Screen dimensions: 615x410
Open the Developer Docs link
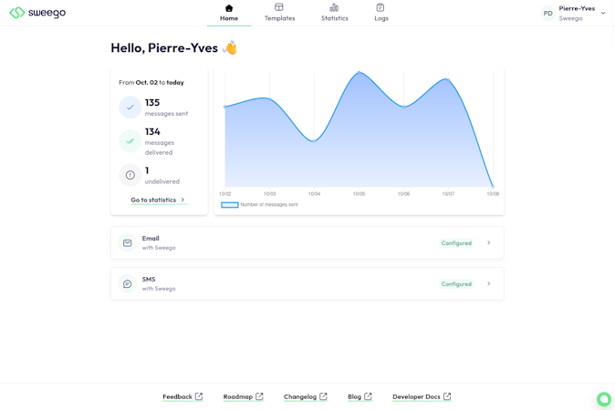422,396
